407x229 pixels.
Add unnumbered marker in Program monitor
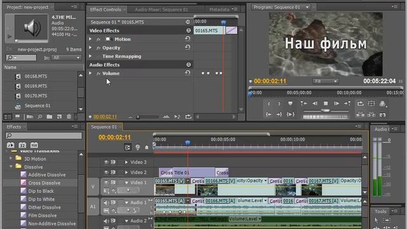(290, 103)
